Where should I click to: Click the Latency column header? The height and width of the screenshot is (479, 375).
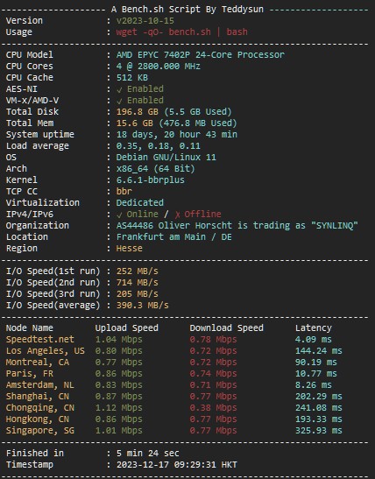(x=314, y=328)
